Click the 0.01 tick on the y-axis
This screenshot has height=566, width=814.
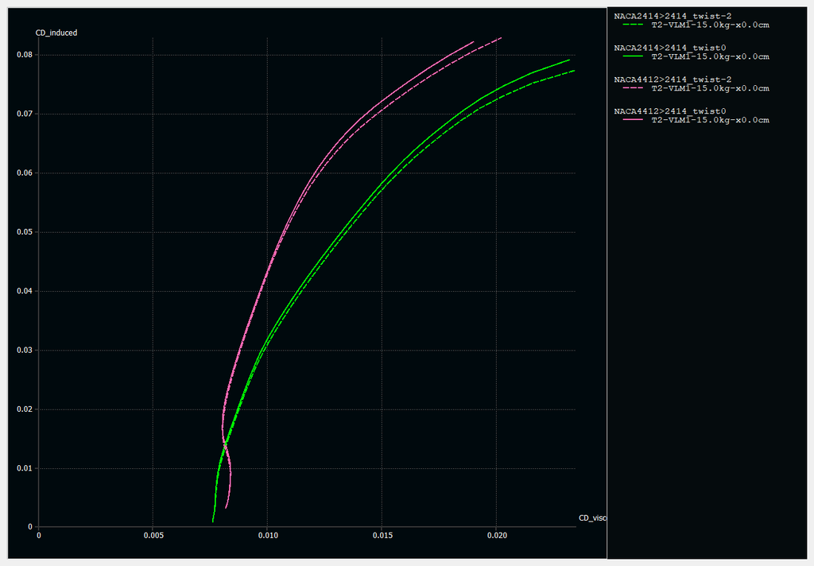point(23,468)
